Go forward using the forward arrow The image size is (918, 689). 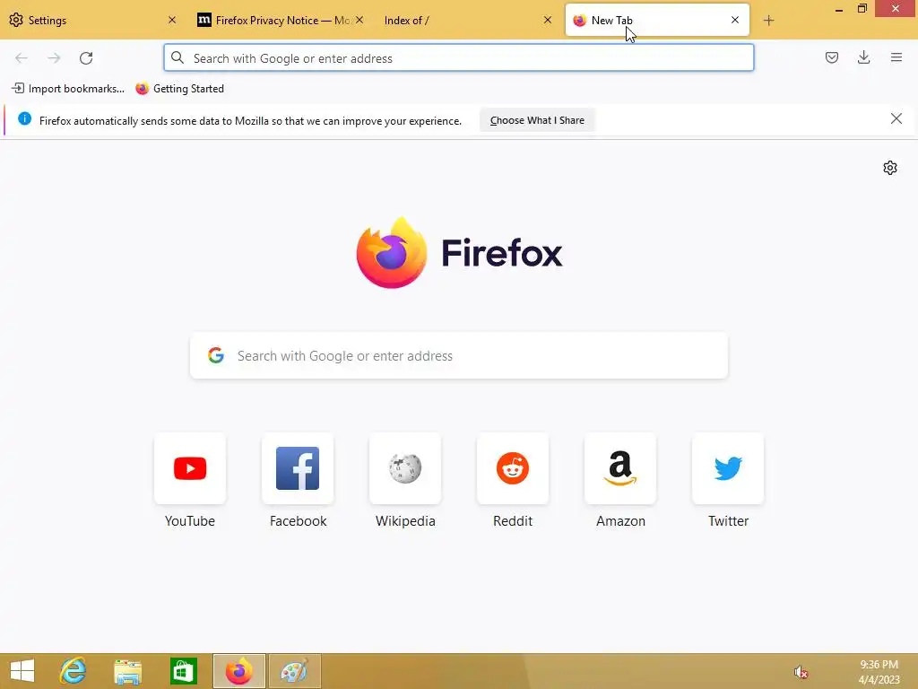(x=54, y=58)
